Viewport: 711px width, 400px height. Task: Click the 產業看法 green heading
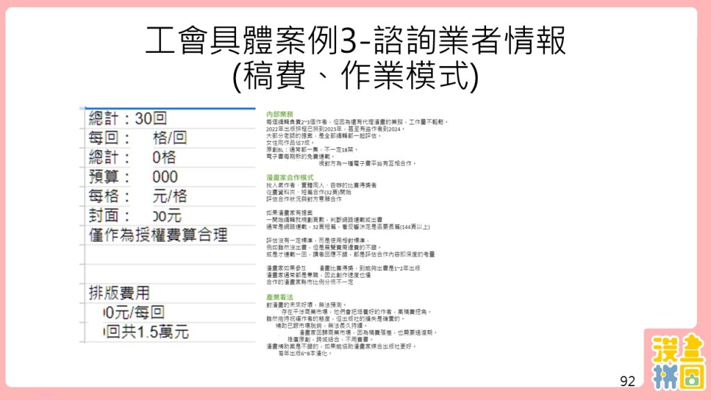[280, 297]
